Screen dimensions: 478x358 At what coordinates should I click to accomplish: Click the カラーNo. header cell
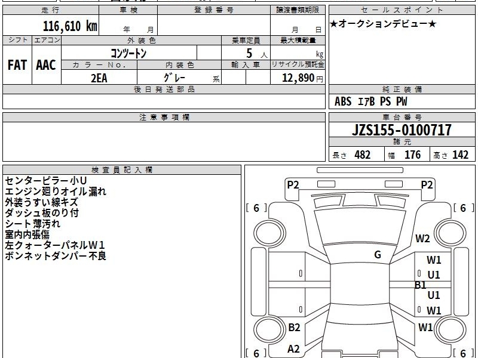[99, 65]
